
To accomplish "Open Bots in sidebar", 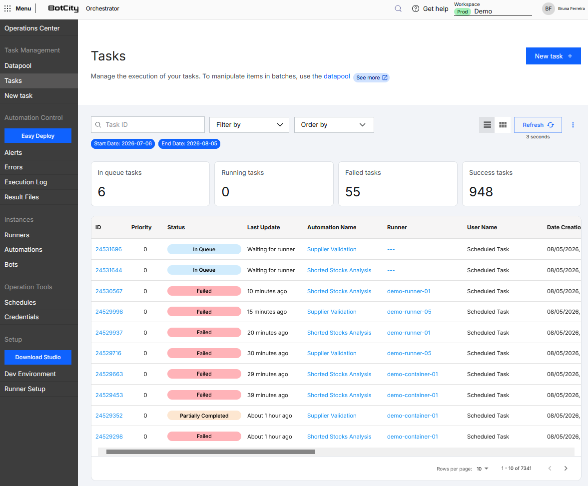I will (39, 265).
